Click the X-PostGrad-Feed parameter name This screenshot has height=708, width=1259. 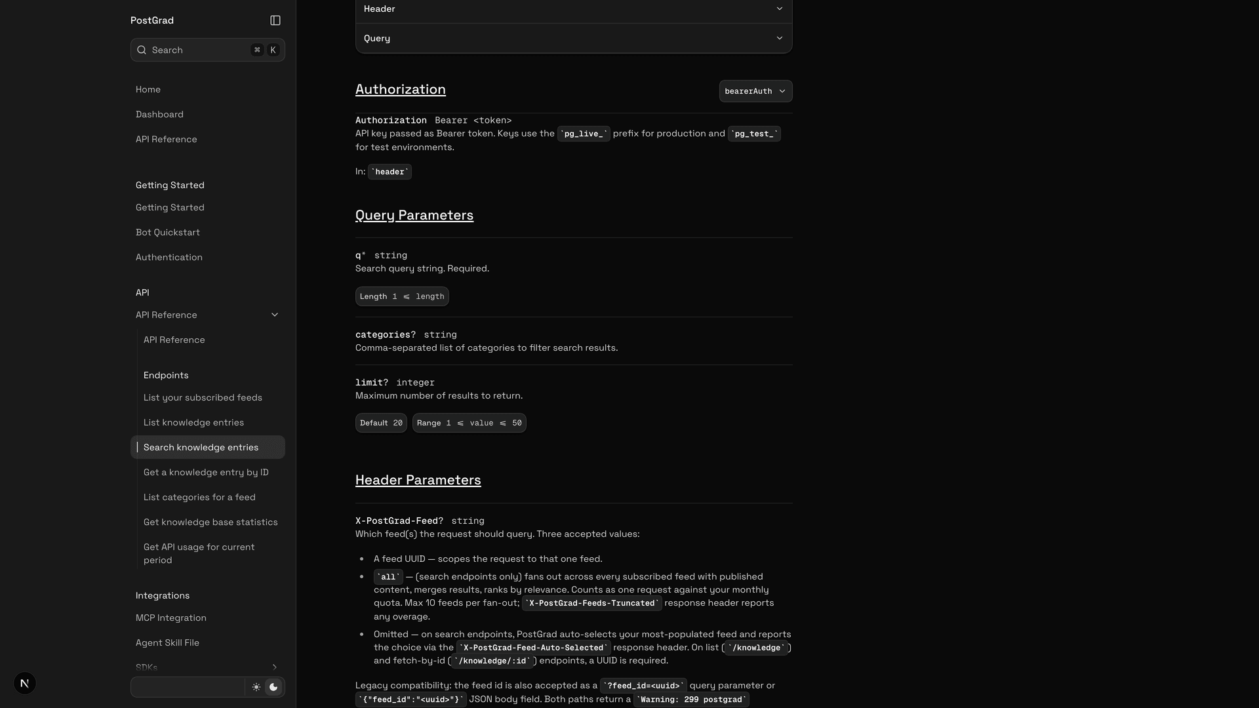coord(399,521)
